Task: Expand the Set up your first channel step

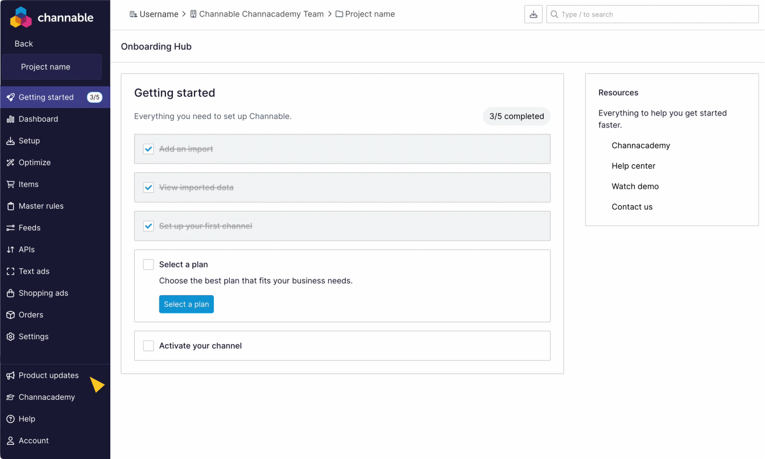Action: pos(341,226)
